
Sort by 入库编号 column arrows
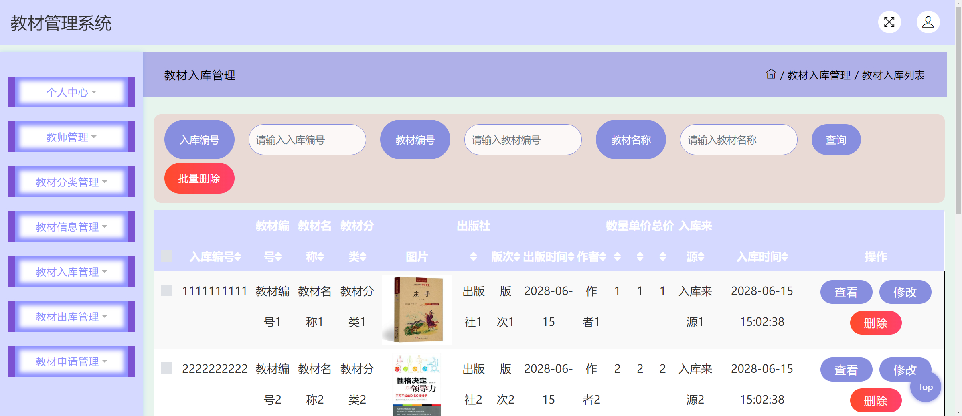click(237, 257)
